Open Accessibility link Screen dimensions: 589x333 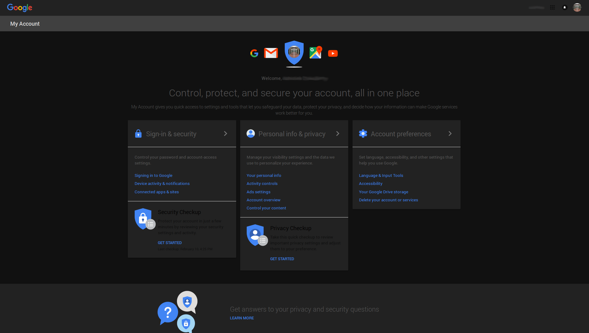tap(370, 183)
